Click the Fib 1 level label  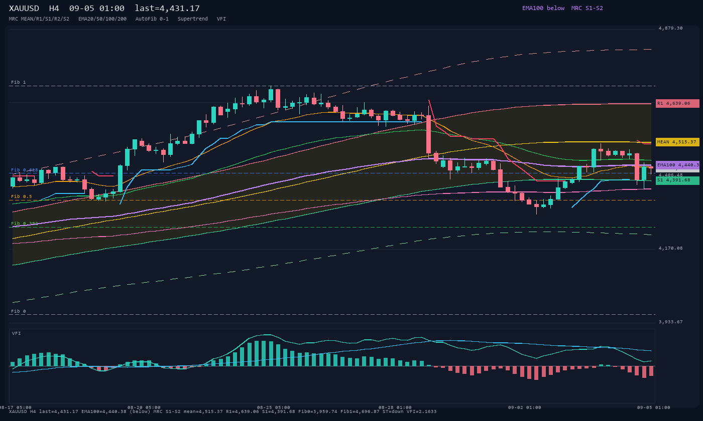point(19,82)
